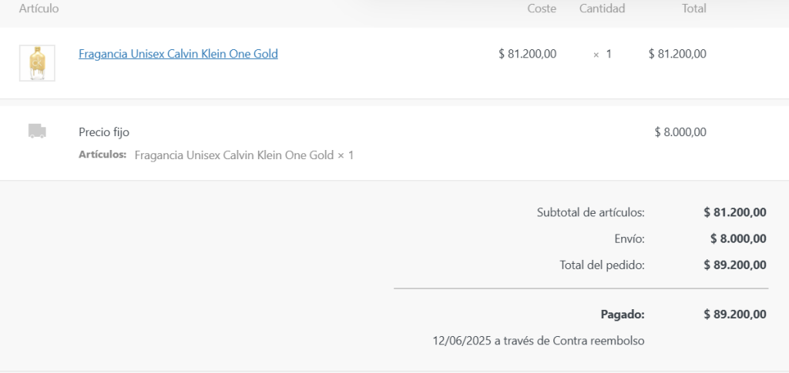Click the product item cost $ 81.200,00
The image size is (789, 373).
[x=527, y=54]
